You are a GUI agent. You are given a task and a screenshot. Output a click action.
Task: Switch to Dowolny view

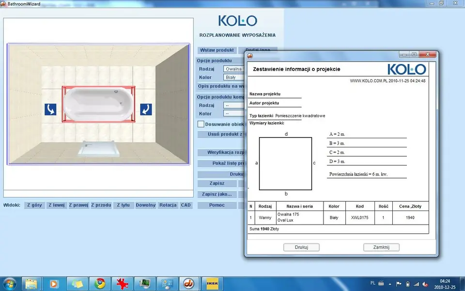(x=146, y=205)
